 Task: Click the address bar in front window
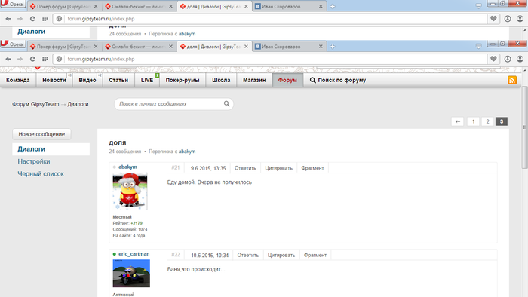271,59
